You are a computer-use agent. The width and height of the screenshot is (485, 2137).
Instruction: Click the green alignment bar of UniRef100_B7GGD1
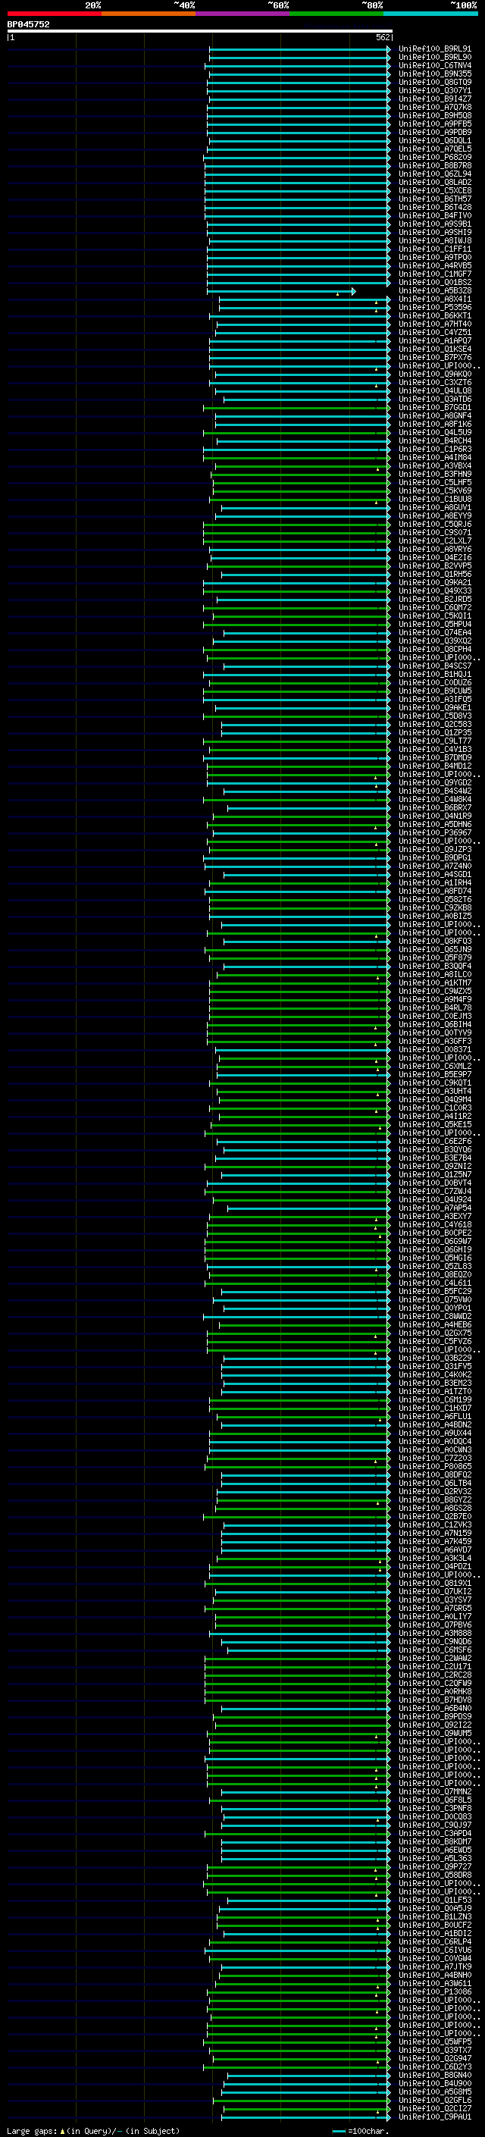coord(297,408)
